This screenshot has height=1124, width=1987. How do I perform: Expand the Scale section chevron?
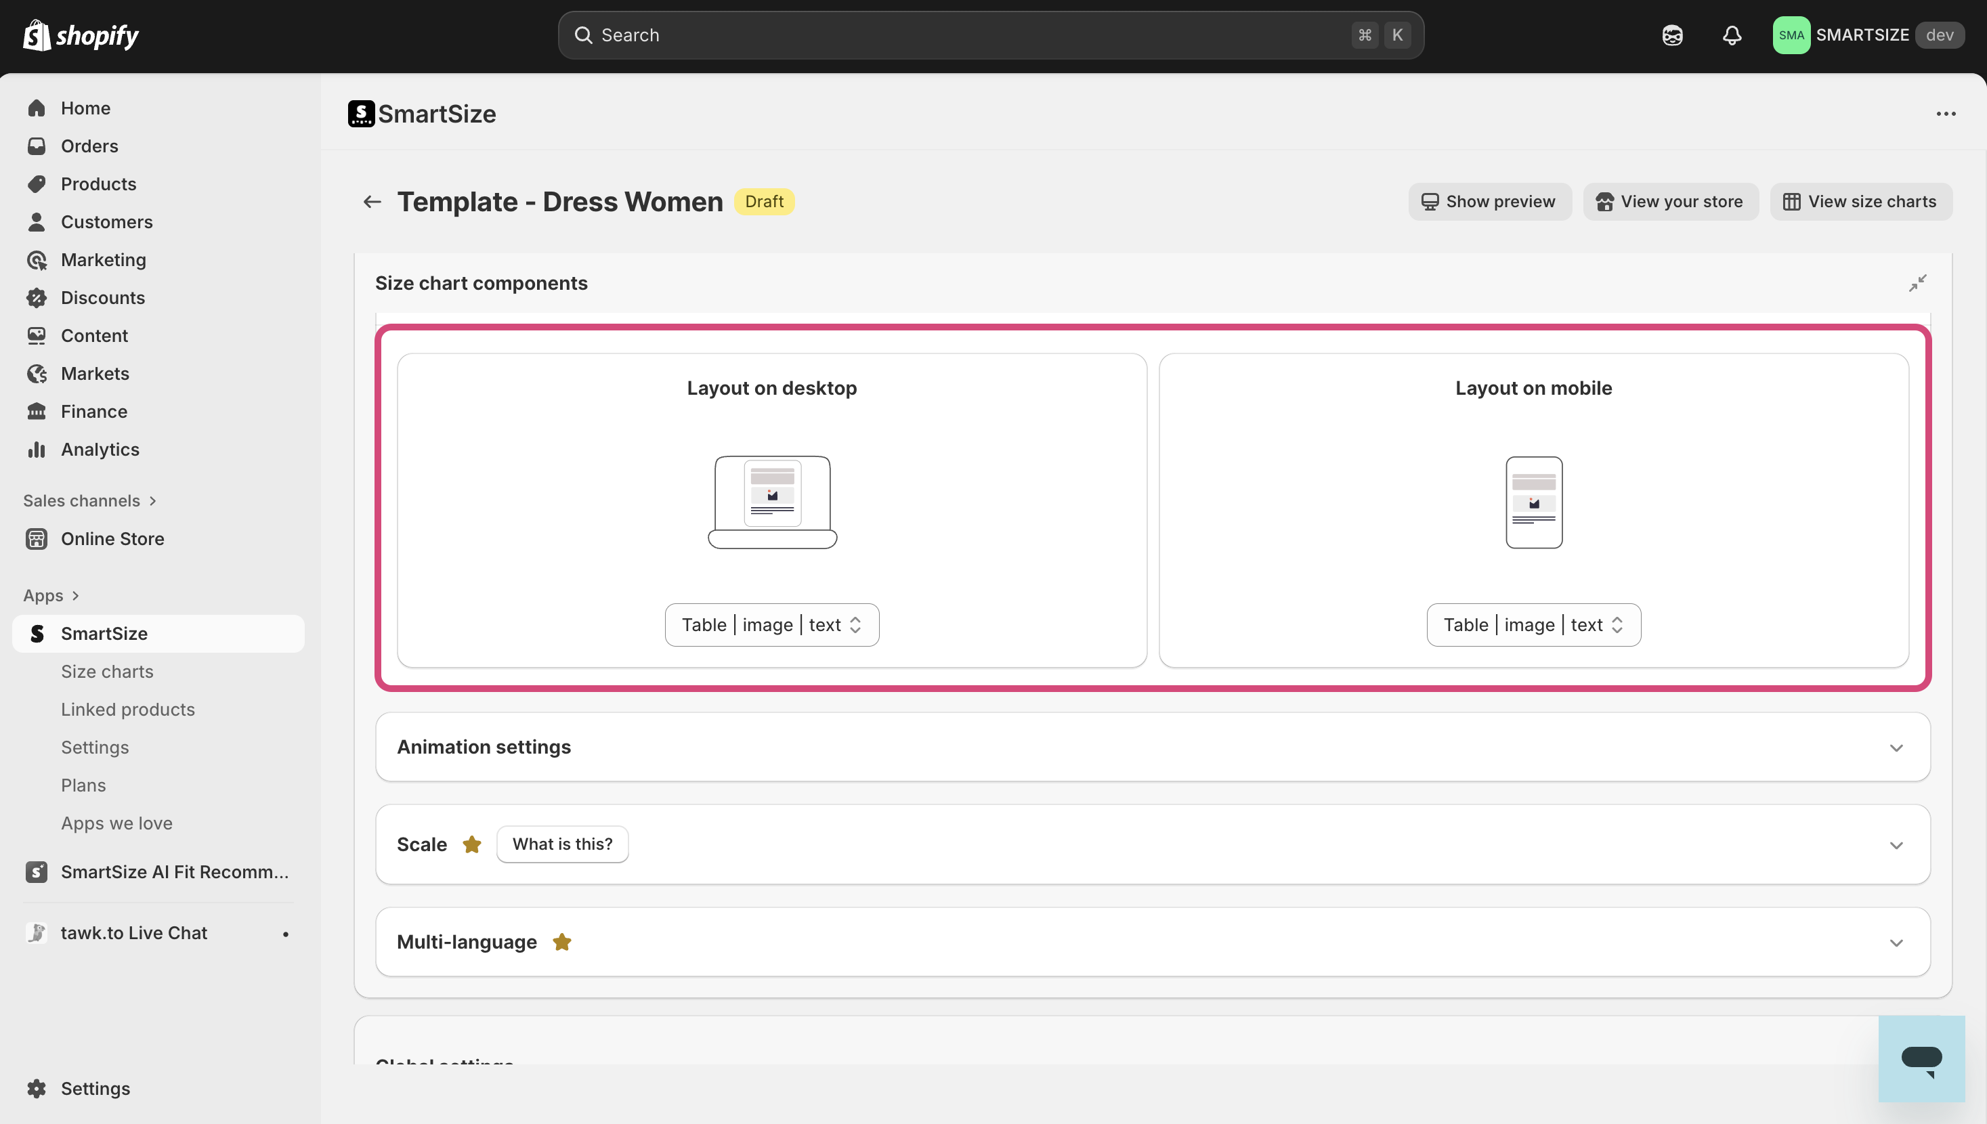[1896, 845]
